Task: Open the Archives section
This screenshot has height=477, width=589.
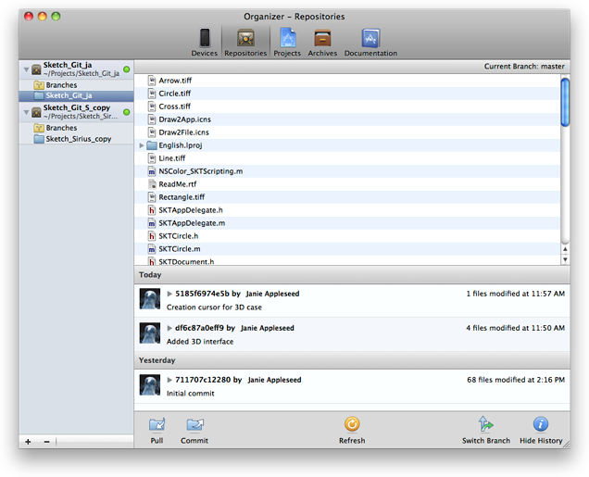Action: click(322, 39)
